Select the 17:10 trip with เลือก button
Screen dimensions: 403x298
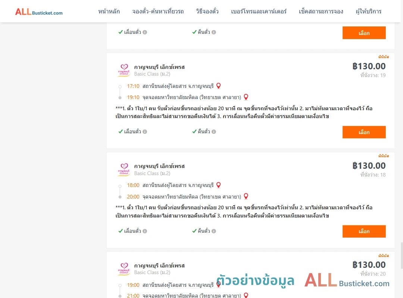pyautogui.click(x=364, y=132)
